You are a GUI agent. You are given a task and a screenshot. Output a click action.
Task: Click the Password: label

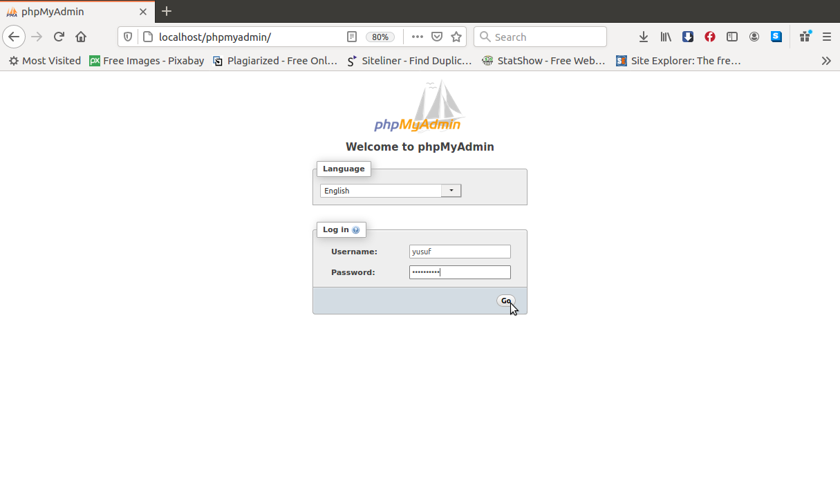pyautogui.click(x=353, y=272)
